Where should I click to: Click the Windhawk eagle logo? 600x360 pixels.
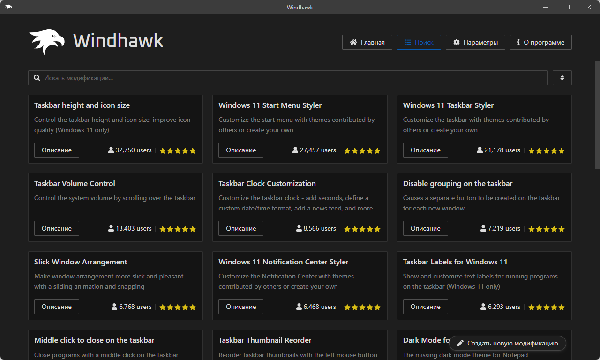click(x=47, y=42)
